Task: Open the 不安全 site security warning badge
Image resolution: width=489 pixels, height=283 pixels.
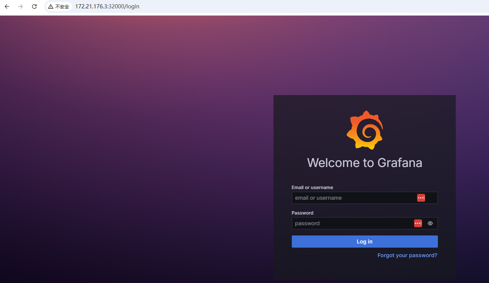Action: click(59, 6)
